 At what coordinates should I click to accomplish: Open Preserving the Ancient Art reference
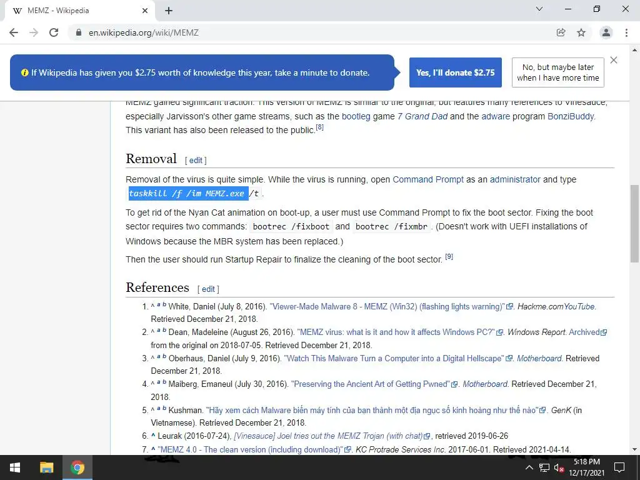371,384
